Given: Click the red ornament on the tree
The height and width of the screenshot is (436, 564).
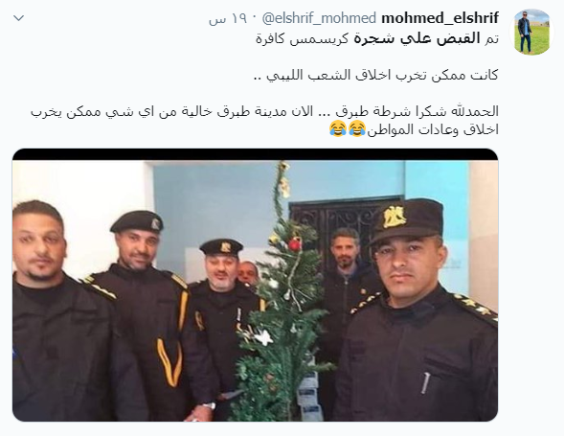Looking at the screenshot, I should pos(295,244).
